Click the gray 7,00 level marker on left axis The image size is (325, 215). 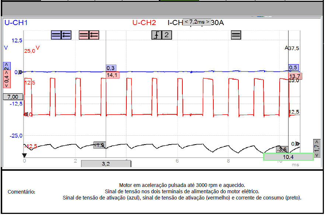[x=13, y=97]
